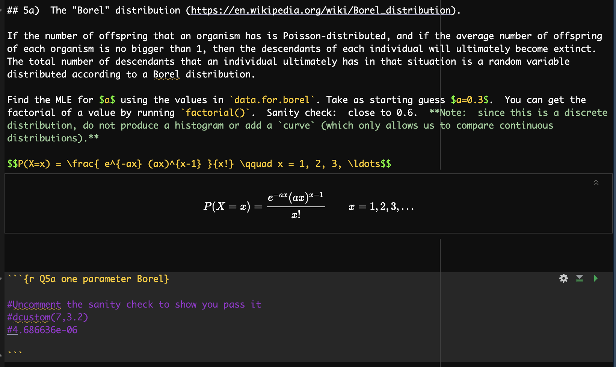Select the gear settings icon on the chunk
This screenshot has height=367, width=616.
point(563,278)
